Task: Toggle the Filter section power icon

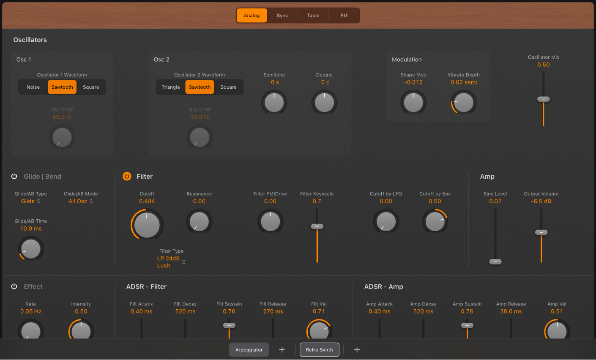Action: coord(127,176)
